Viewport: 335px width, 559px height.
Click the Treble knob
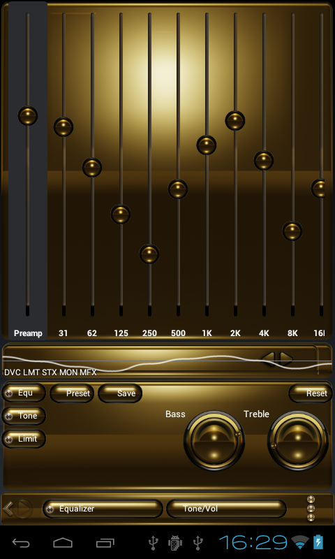[x=298, y=441]
